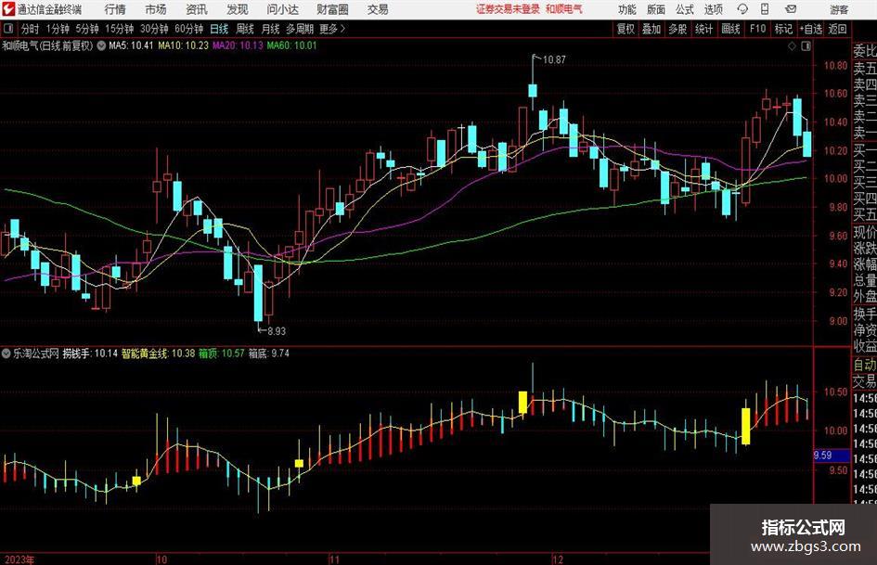The height and width of the screenshot is (565, 877).
Task: Open the 选项 menu
Action: click(x=713, y=9)
